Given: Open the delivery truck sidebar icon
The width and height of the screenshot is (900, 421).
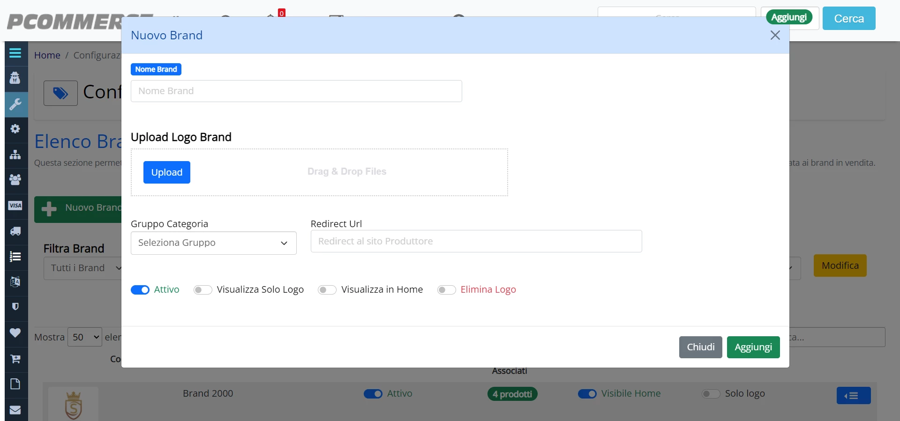Looking at the screenshot, I should [15, 231].
